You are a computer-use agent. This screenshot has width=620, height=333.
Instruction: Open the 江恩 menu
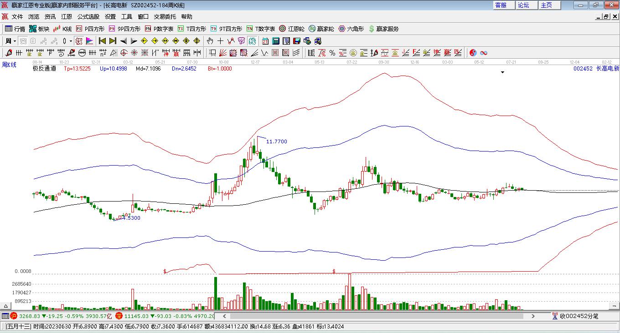click(x=67, y=17)
